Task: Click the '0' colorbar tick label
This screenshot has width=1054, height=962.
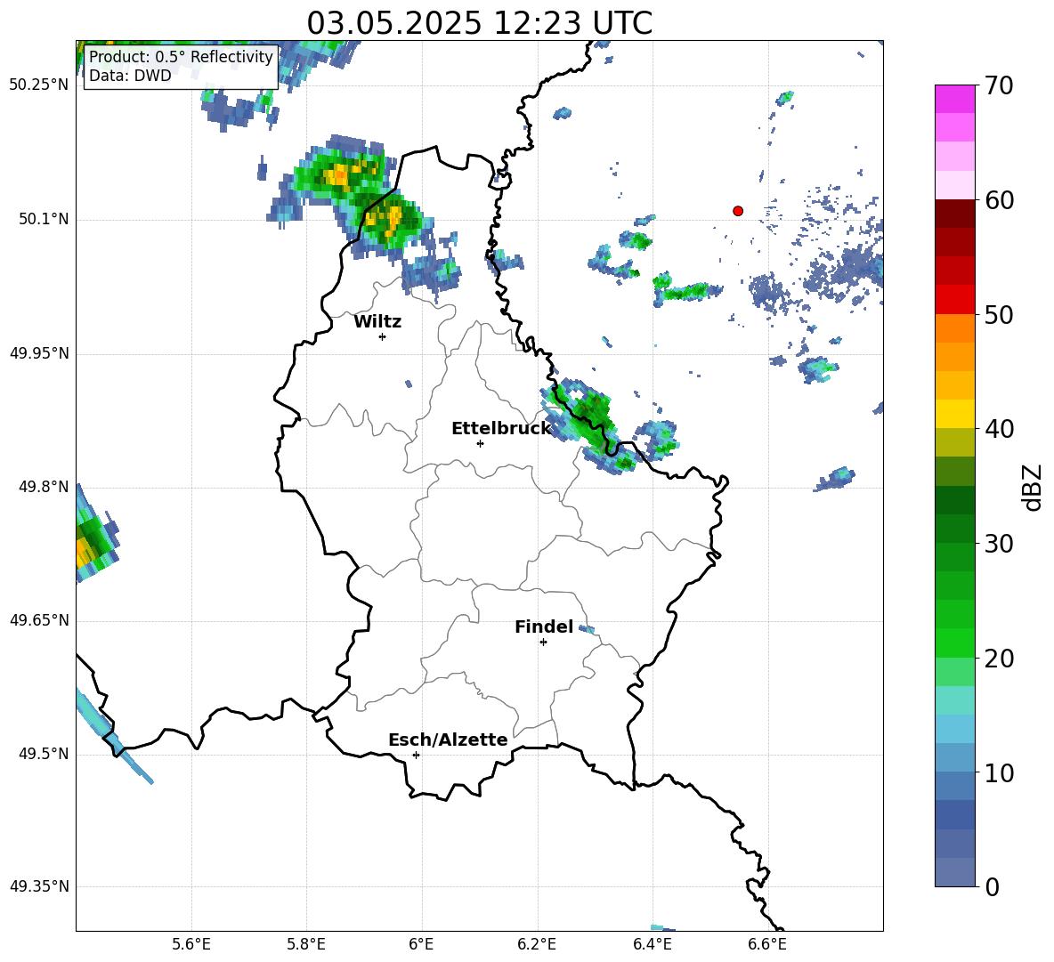Action: pos(993,886)
